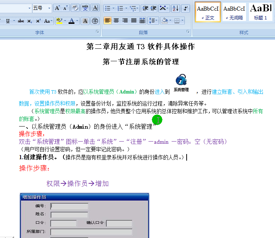Apply the 标题 1 style
Image resolution: width=275 pixels, height=238 pixels.
pos(261,12)
